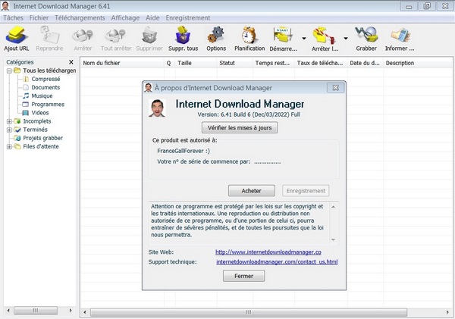This screenshot has width=455, height=319.
Task: Click the Informer toolbar icon
Action: [400, 35]
